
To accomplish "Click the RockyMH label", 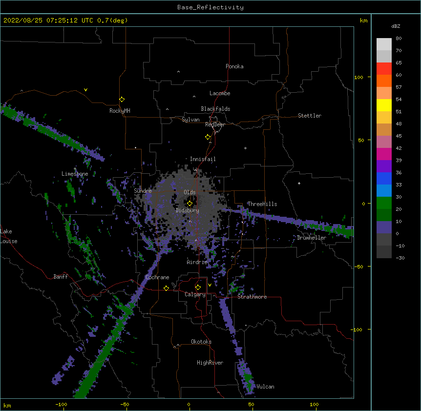I will (120, 111).
